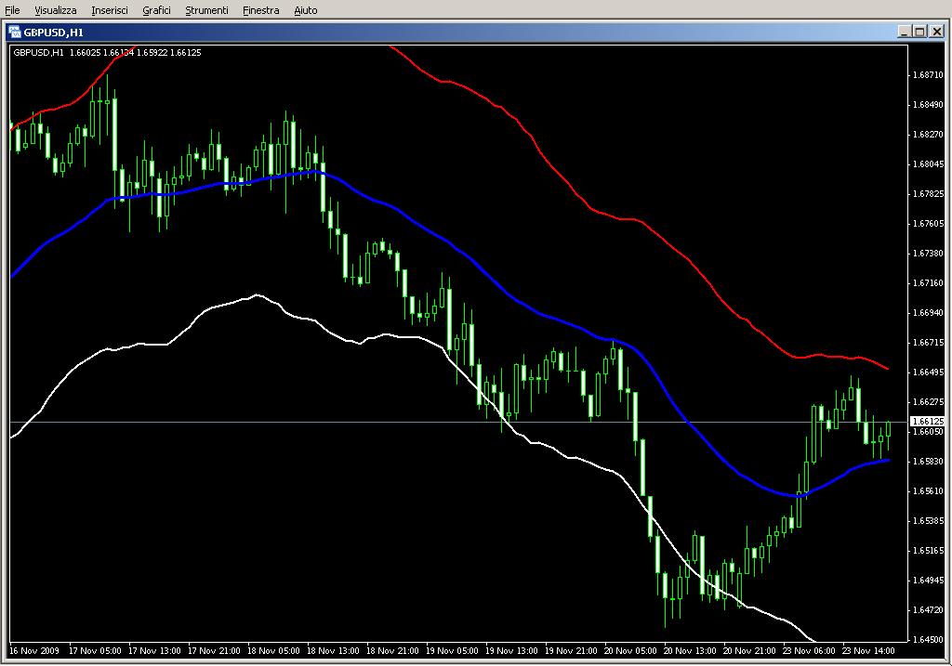Click the 1.65165 price scale label
Image resolution: width=952 pixels, height=666 pixels.
coord(929,550)
